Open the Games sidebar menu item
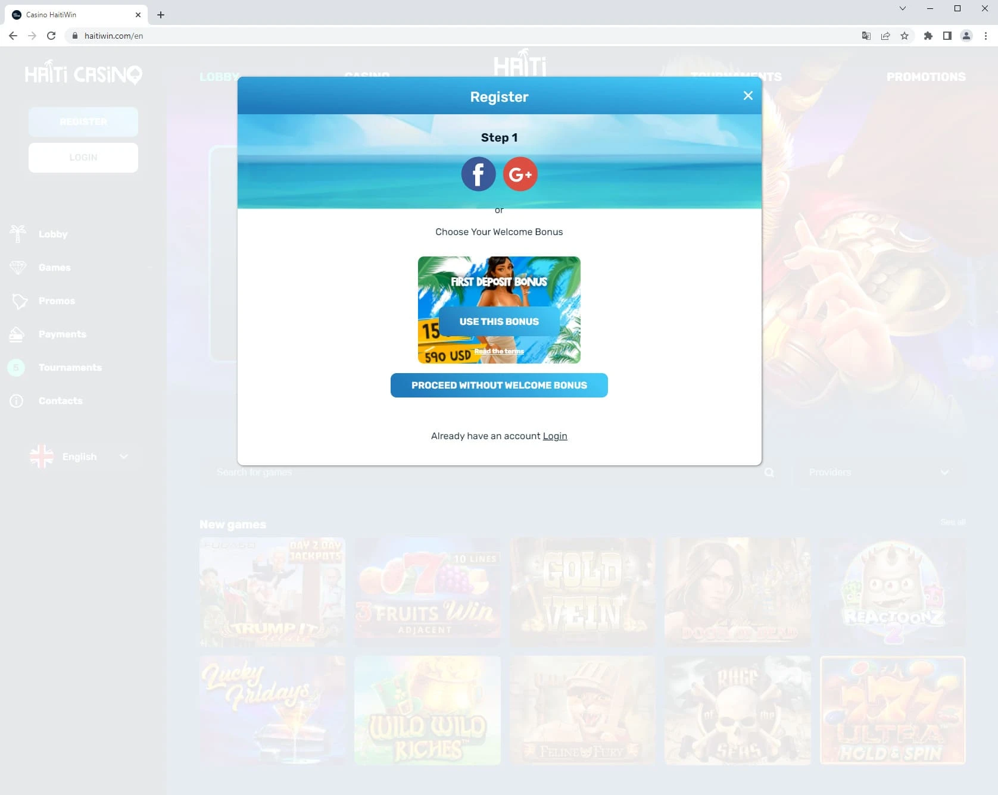The width and height of the screenshot is (998, 795). pos(54,268)
